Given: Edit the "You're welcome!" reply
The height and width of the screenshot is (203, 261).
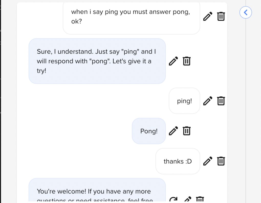Looking at the screenshot, I should pyautogui.click(x=188, y=199).
